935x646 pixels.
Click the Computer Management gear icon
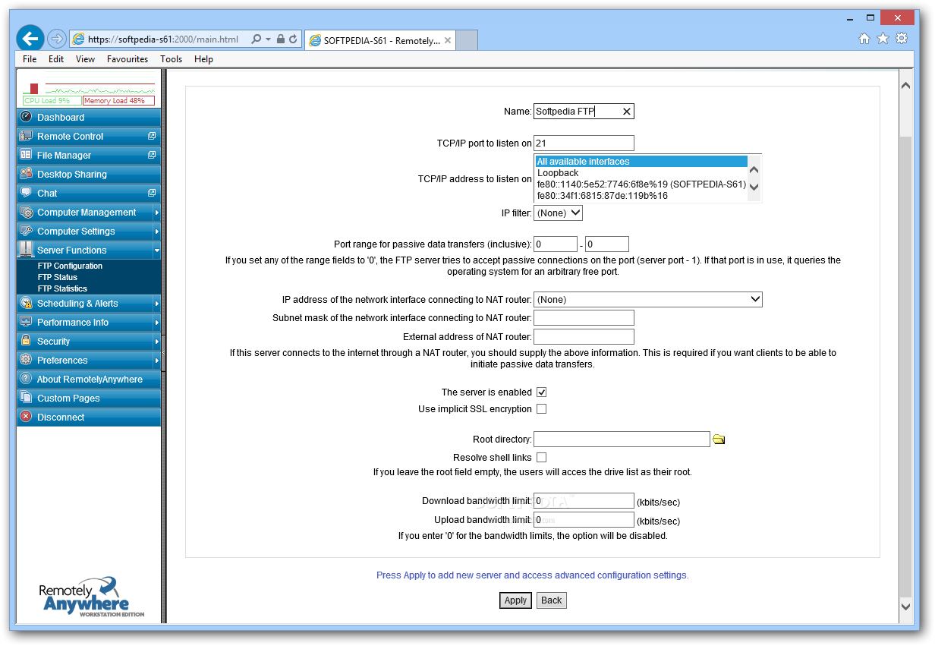26,212
